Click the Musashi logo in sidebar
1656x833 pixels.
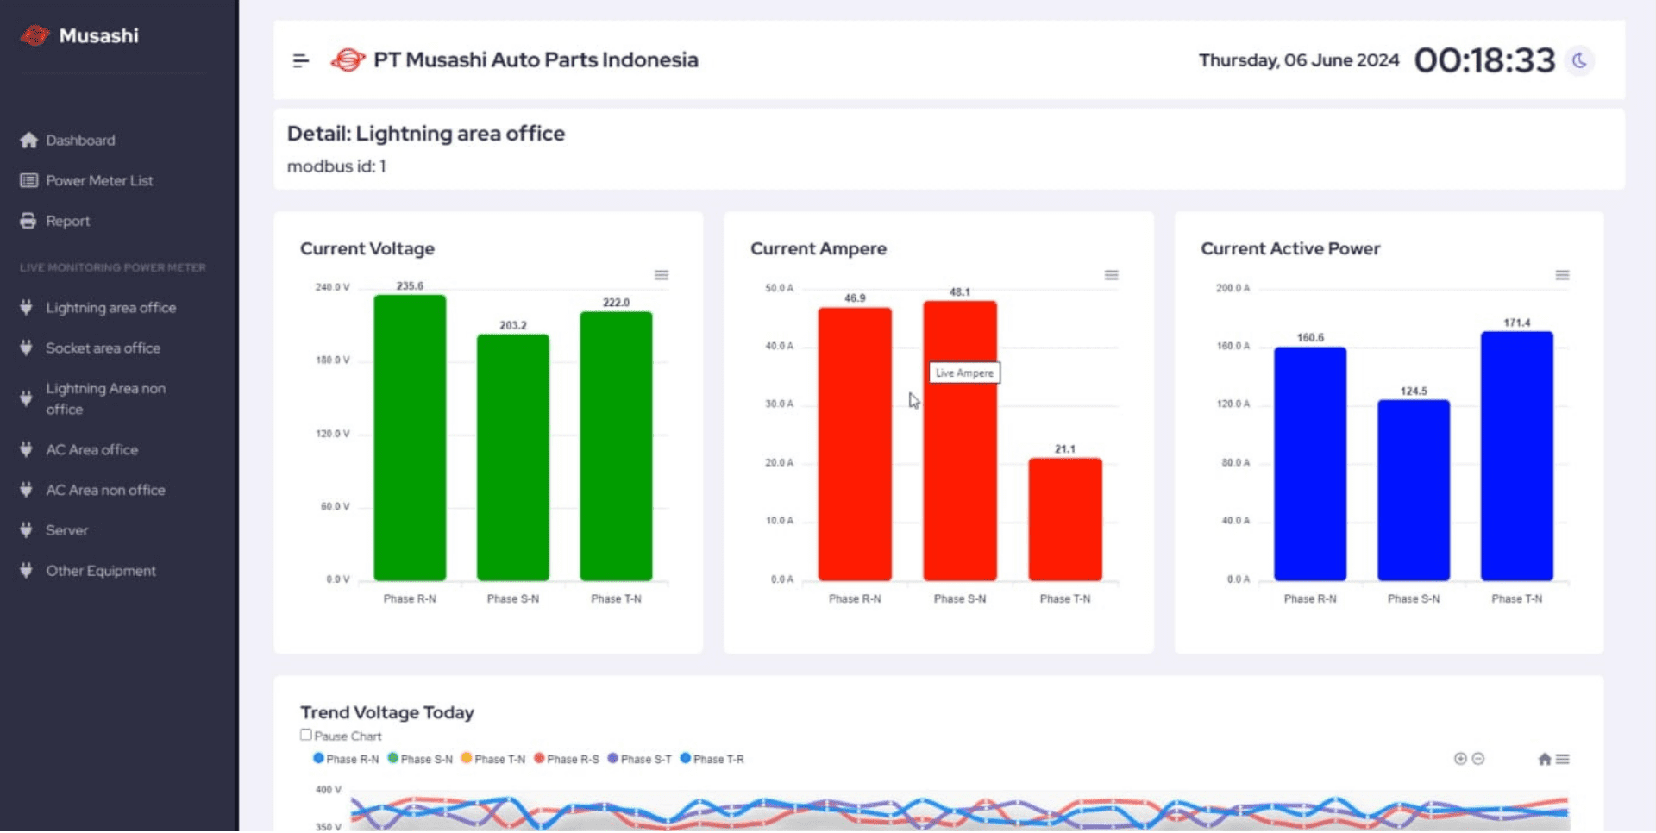(35, 35)
